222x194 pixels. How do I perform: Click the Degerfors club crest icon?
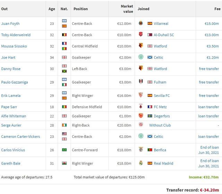coord(141,116)
